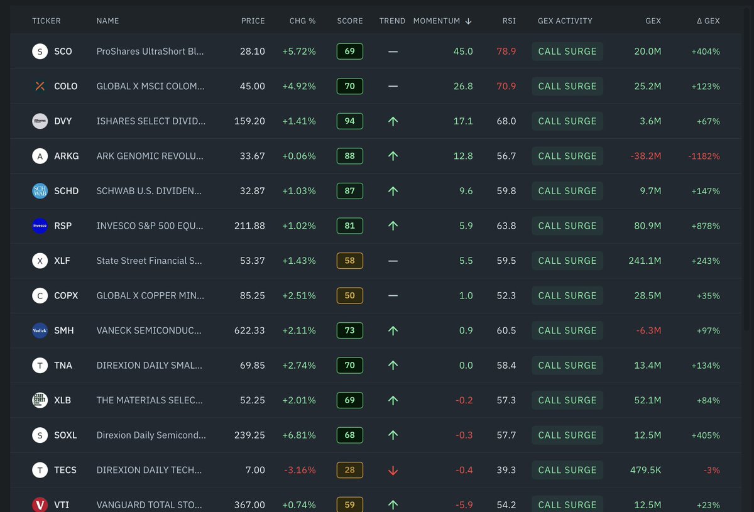Click the up trend arrow for DVY
The height and width of the screenshot is (512, 754).
click(393, 121)
